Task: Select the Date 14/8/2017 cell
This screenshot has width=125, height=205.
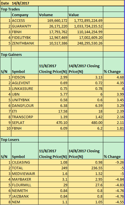Action: (62, 3)
